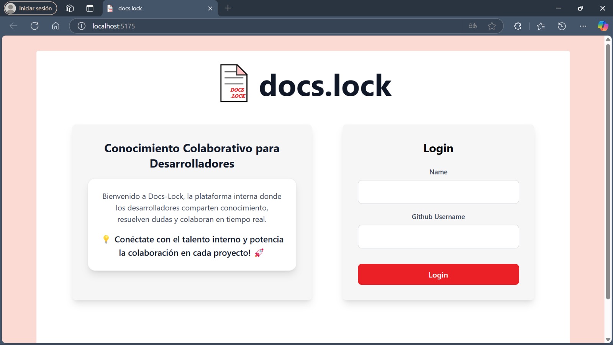Click heading 'Conocimiento Colaborativo para Desarrolladores'
The height and width of the screenshot is (345, 613).
[192, 156]
